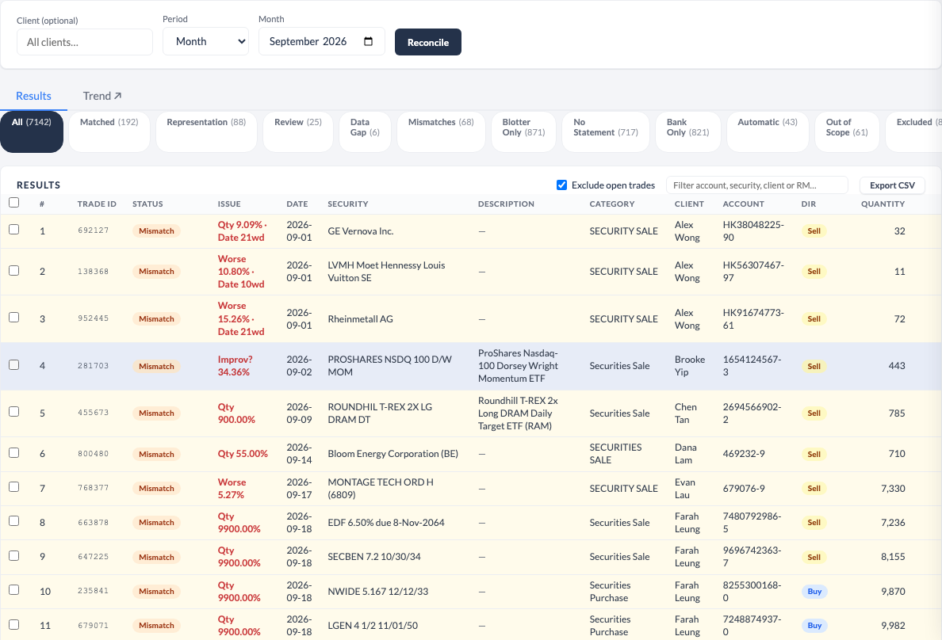Click issue text Improv? 34.36%
This screenshot has width=942, height=640.
pyautogui.click(x=235, y=366)
